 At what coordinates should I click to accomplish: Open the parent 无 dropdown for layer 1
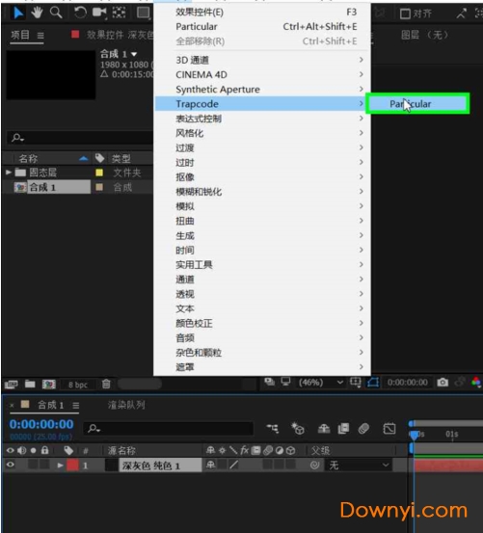358,465
